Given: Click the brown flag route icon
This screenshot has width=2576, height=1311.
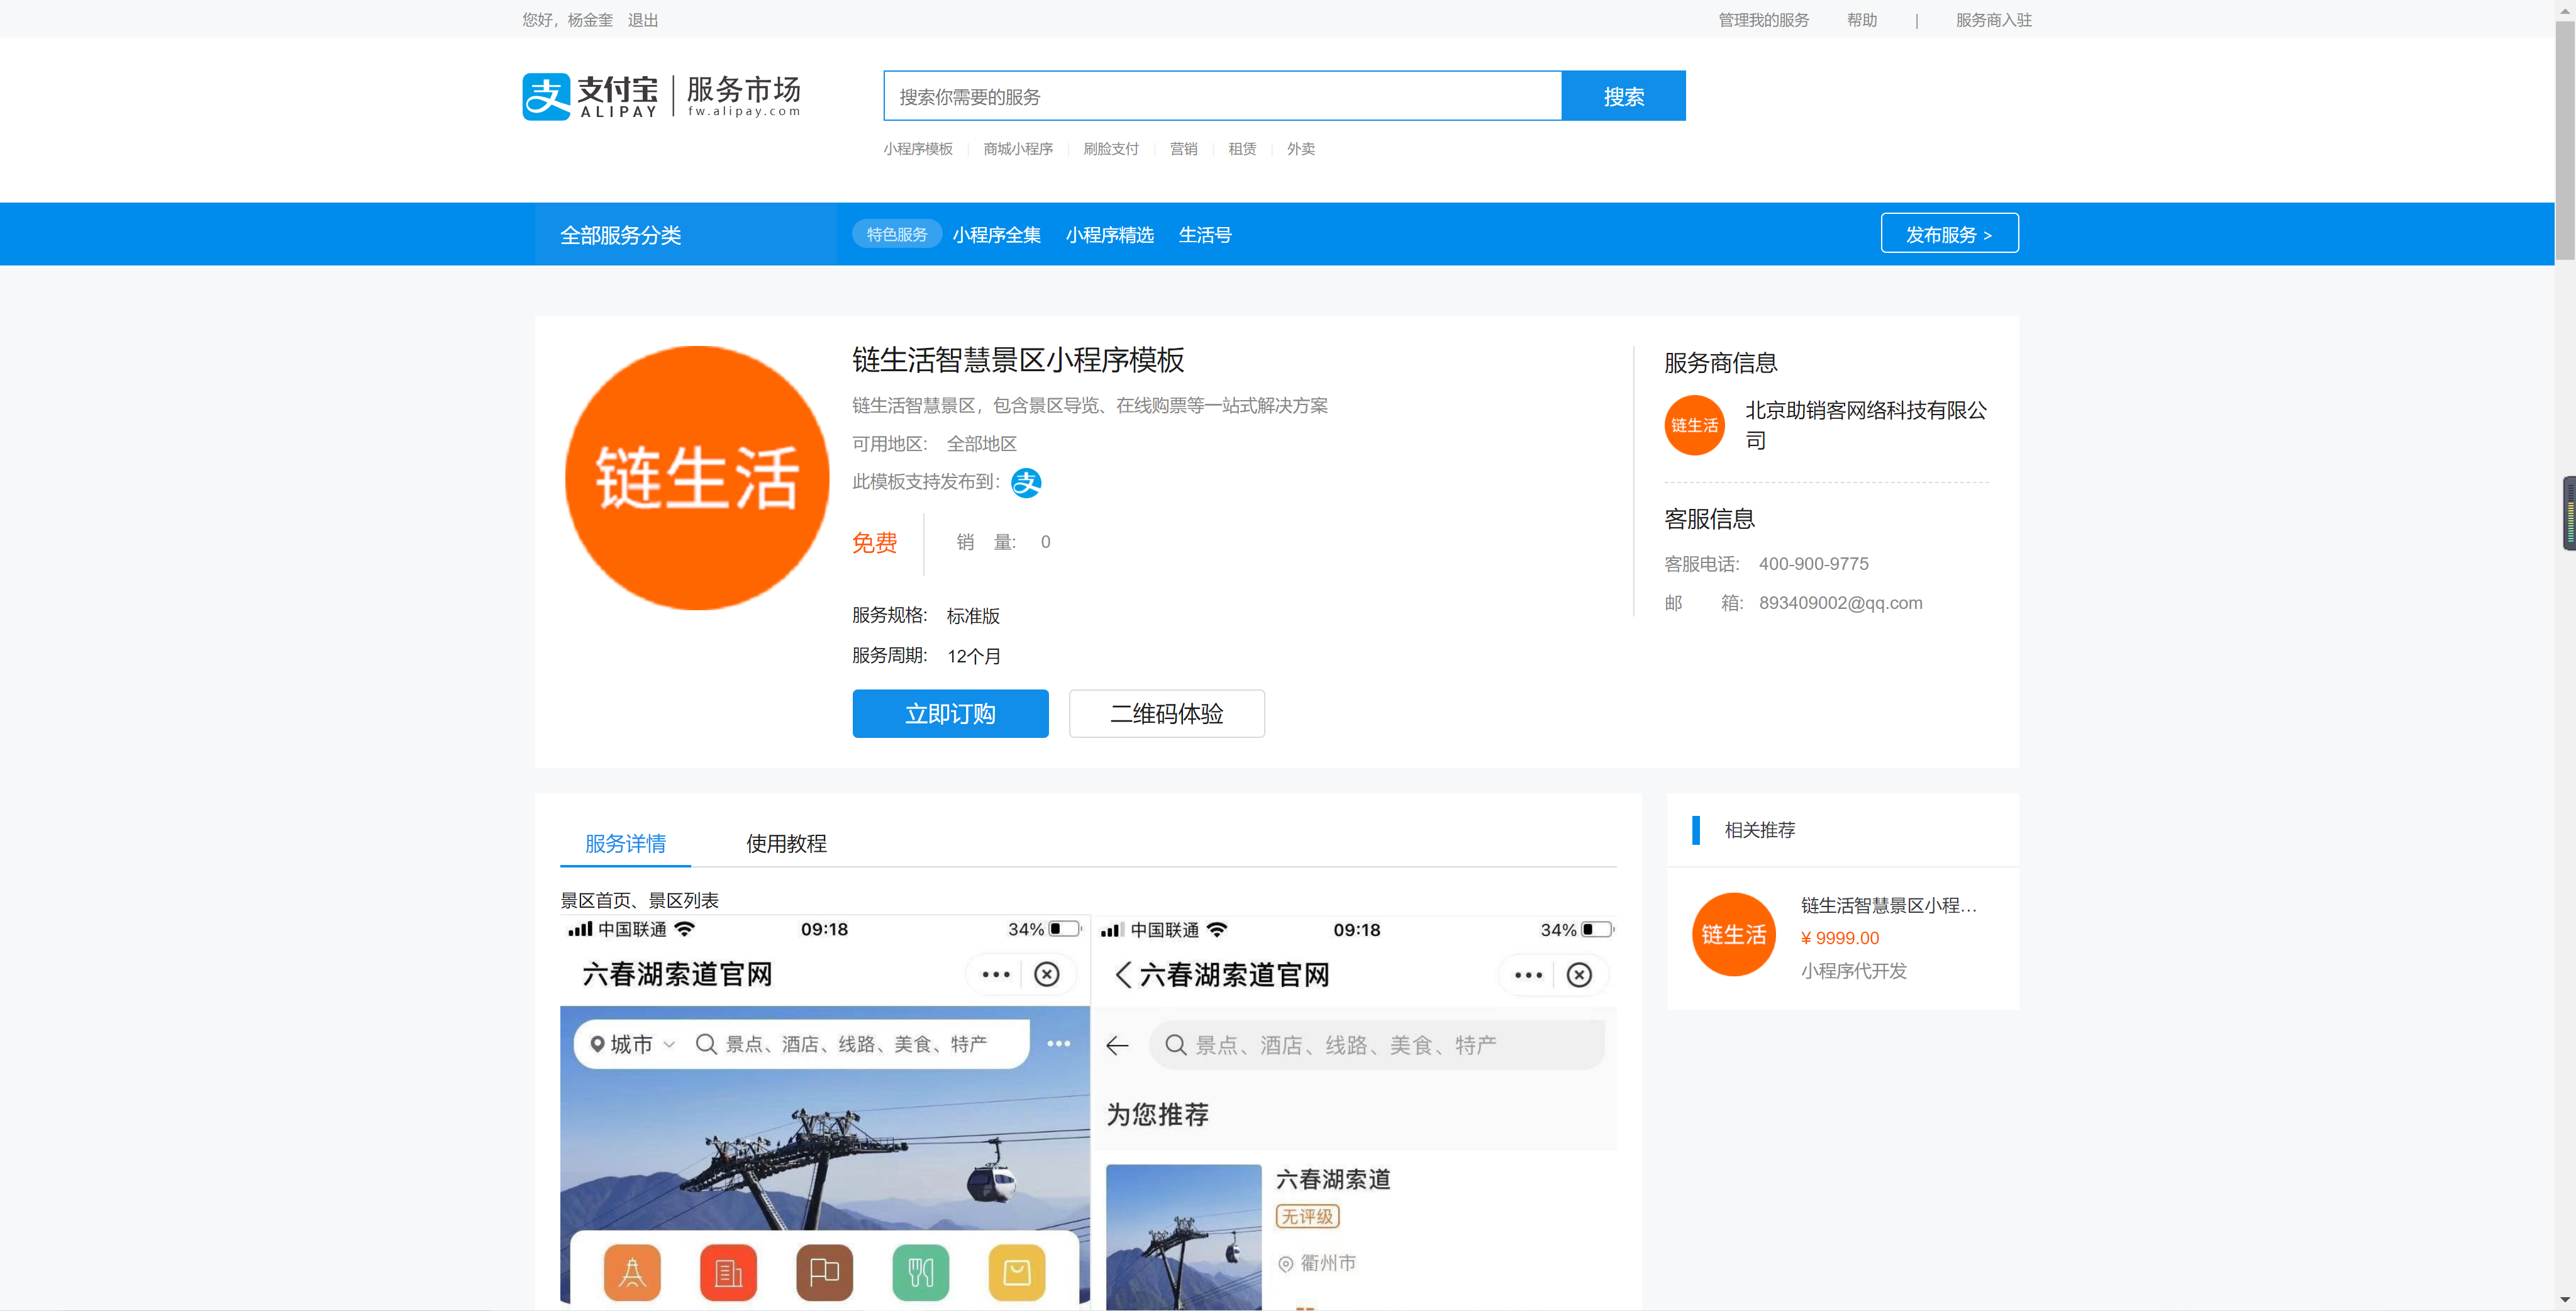Looking at the screenshot, I should 824,1272.
